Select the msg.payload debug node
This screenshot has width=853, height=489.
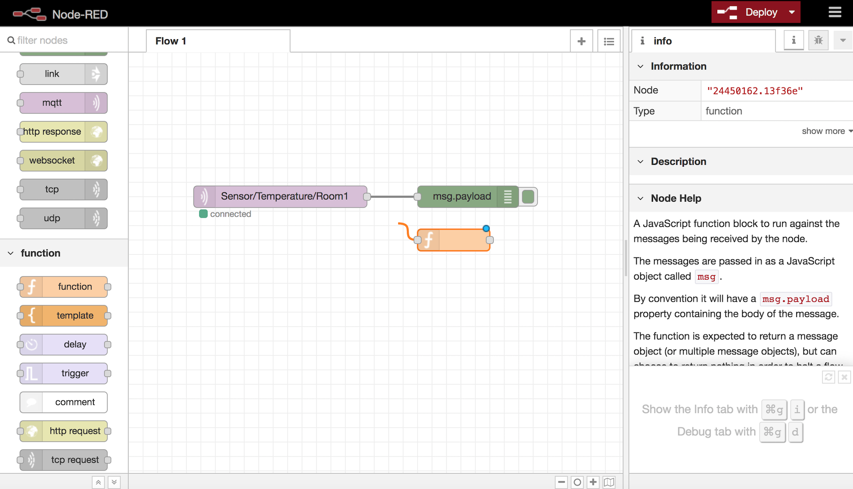[x=468, y=196]
